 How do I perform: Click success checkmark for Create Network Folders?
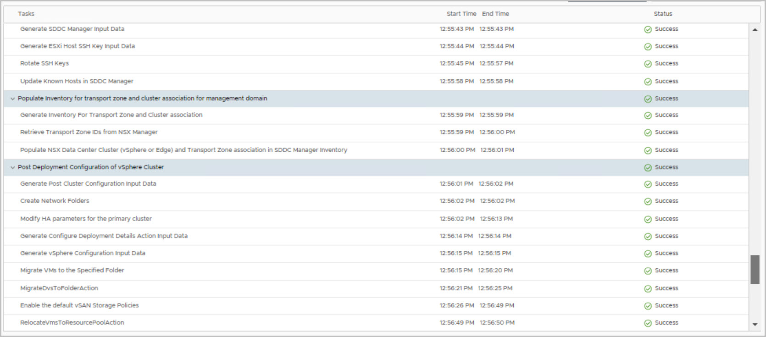coord(648,201)
